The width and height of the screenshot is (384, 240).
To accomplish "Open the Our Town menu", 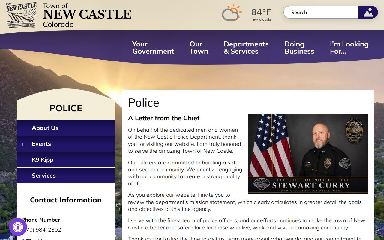I will pyautogui.click(x=199, y=48).
